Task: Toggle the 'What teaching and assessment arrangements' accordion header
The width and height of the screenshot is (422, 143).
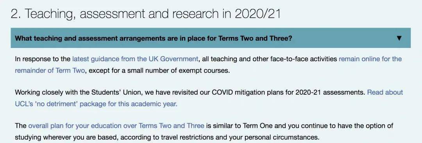Action: coord(211,38)
